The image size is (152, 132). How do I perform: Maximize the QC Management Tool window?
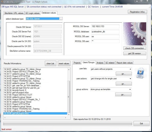pos(141,1)
